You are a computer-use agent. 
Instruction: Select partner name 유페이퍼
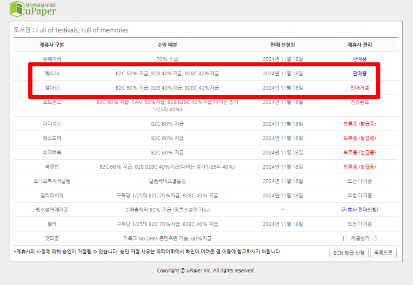tap(52, 59)
